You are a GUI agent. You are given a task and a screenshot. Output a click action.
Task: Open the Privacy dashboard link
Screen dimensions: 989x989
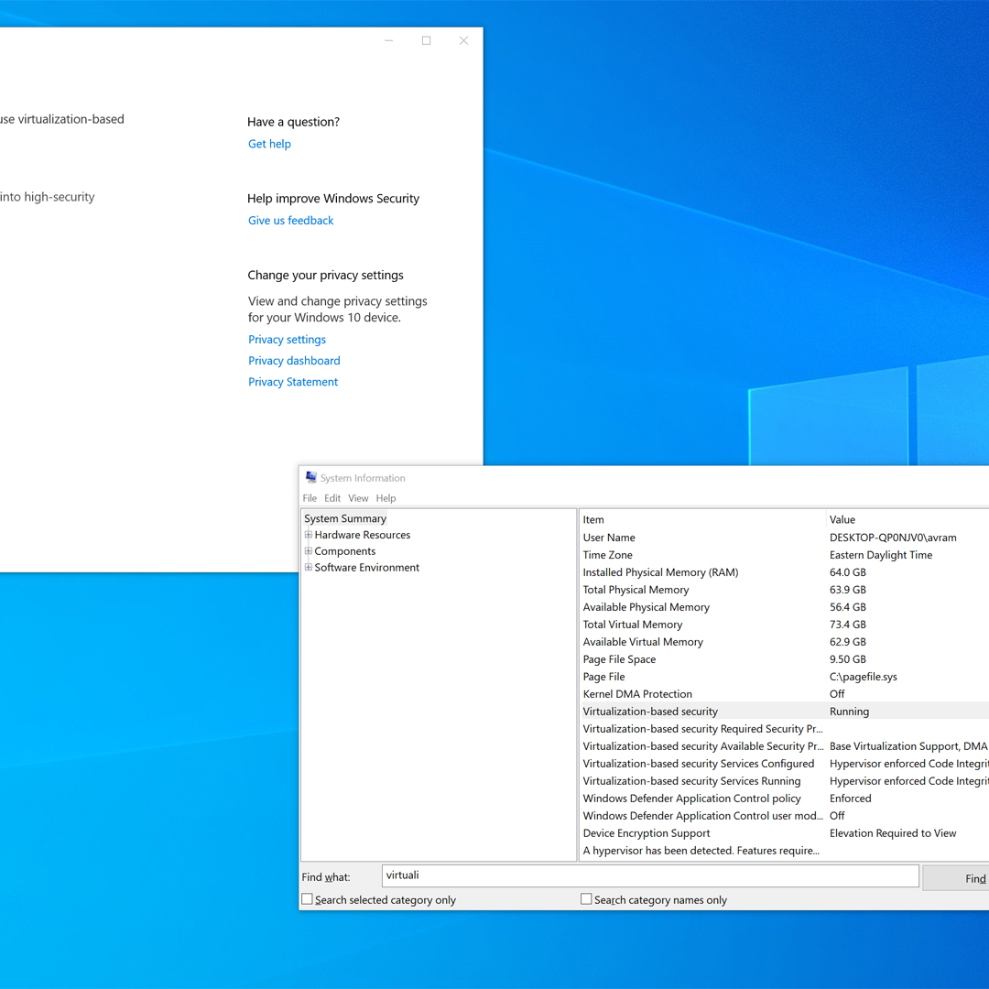294,361
